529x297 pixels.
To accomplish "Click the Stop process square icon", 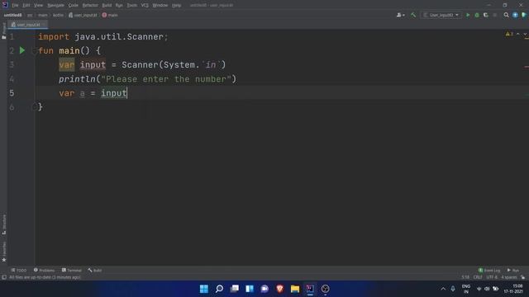I will pos(495,15).
